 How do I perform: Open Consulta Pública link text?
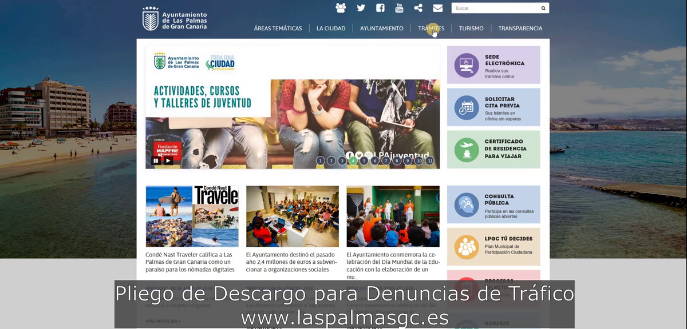tap(499, 199)
